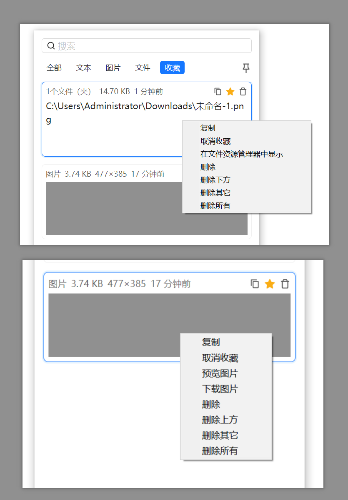348x500 pixels.
Task: Choose 下载图片 in the image context menu
Action: [x=220, y=389]
